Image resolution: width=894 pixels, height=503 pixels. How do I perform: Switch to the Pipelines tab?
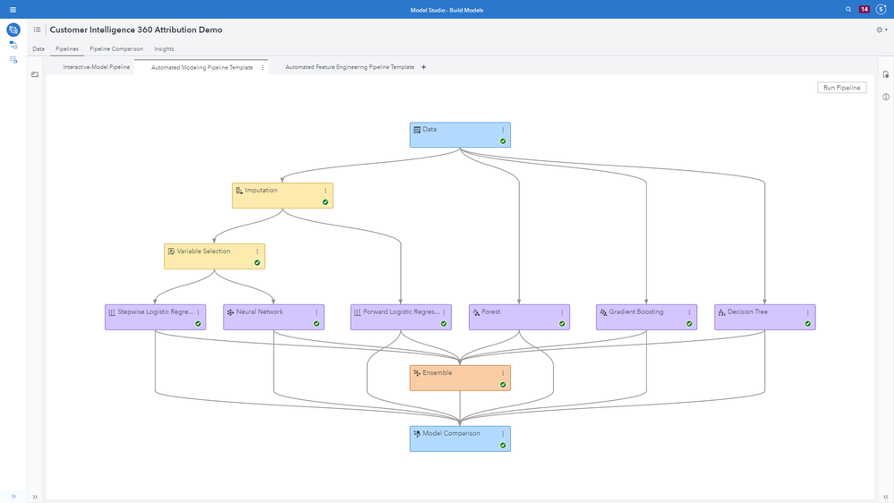(67, 49)
